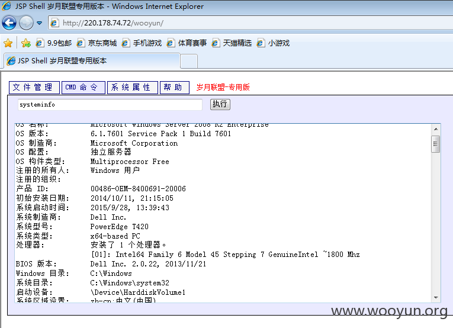Open the 文件管理 menu button
The height and width of the screenshot is (328, 453).
(34, 87)
